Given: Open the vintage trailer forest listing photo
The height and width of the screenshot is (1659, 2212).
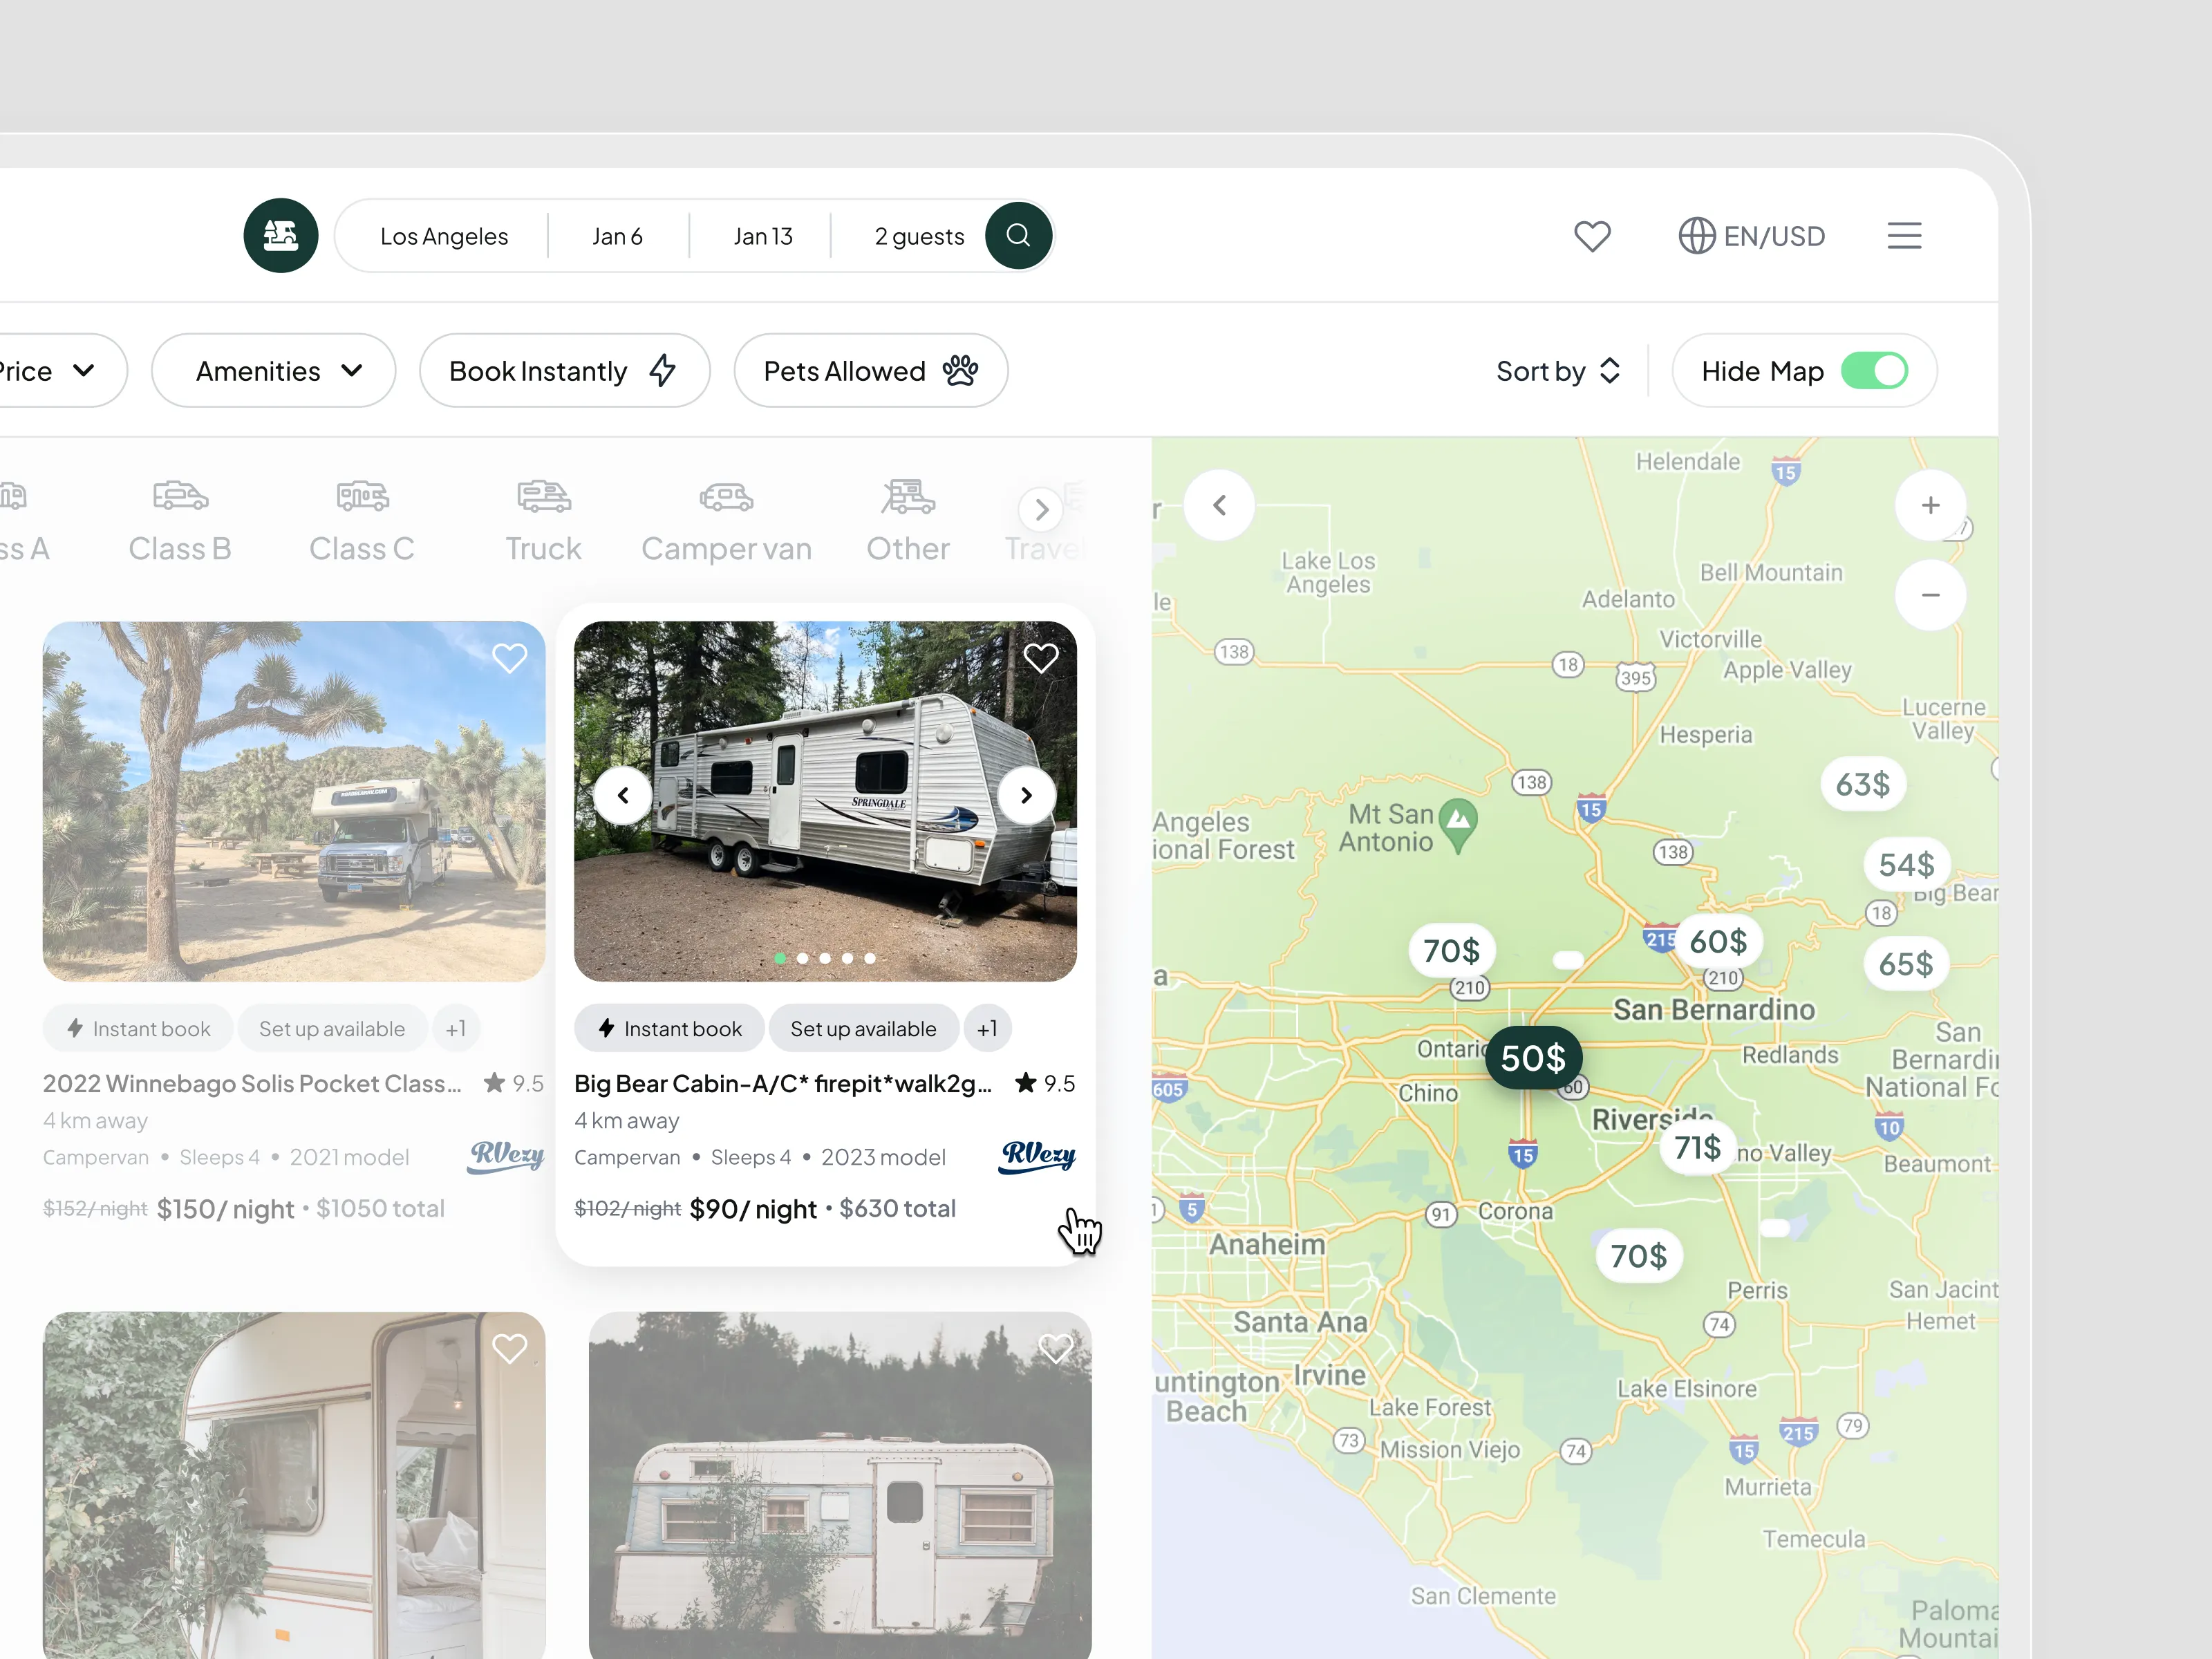Looking at the screenshot, I should tap(840, 1485).
